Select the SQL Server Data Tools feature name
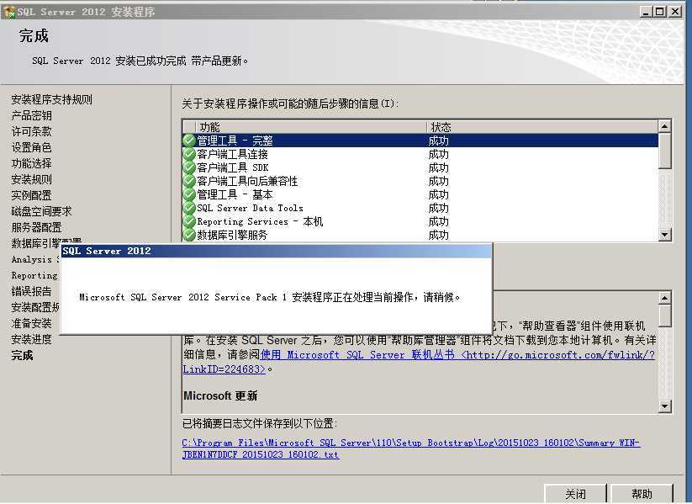 [x=250, y=208]
